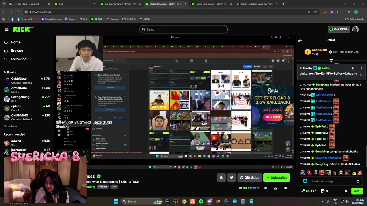This screenshot has height=206, width=367.
Task: Open Chrome zoom magnifier icon
Action: pos(309,12)
